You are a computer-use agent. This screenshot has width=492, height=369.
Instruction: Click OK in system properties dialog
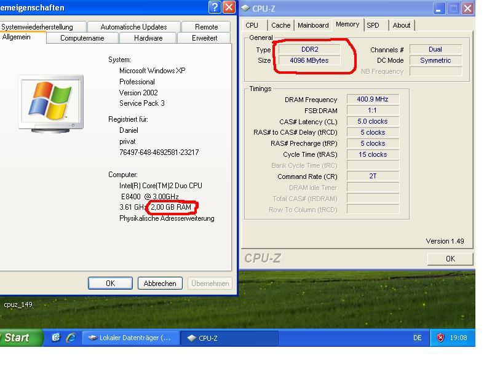pyautogui.click(x=111, y=284)
